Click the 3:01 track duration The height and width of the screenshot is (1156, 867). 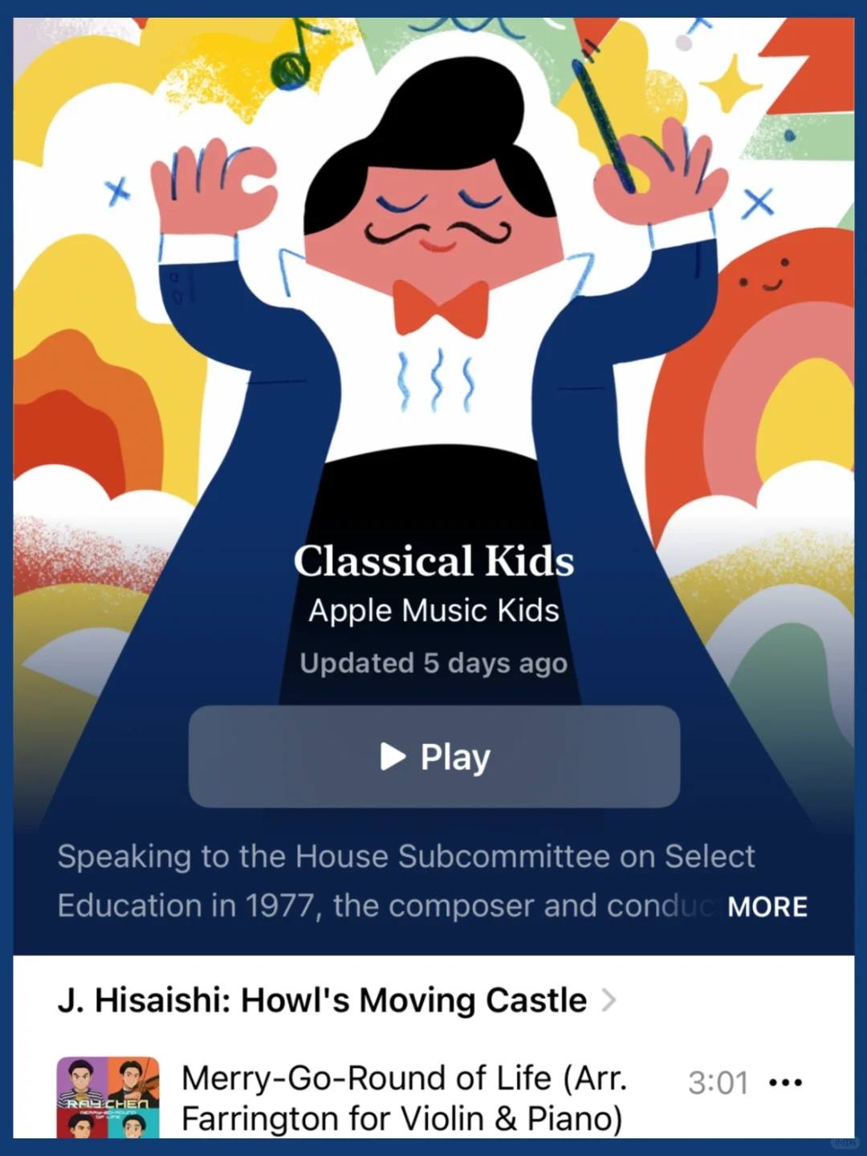(x=718, y=1082)
